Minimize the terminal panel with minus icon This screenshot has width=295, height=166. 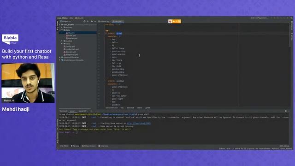289,111
